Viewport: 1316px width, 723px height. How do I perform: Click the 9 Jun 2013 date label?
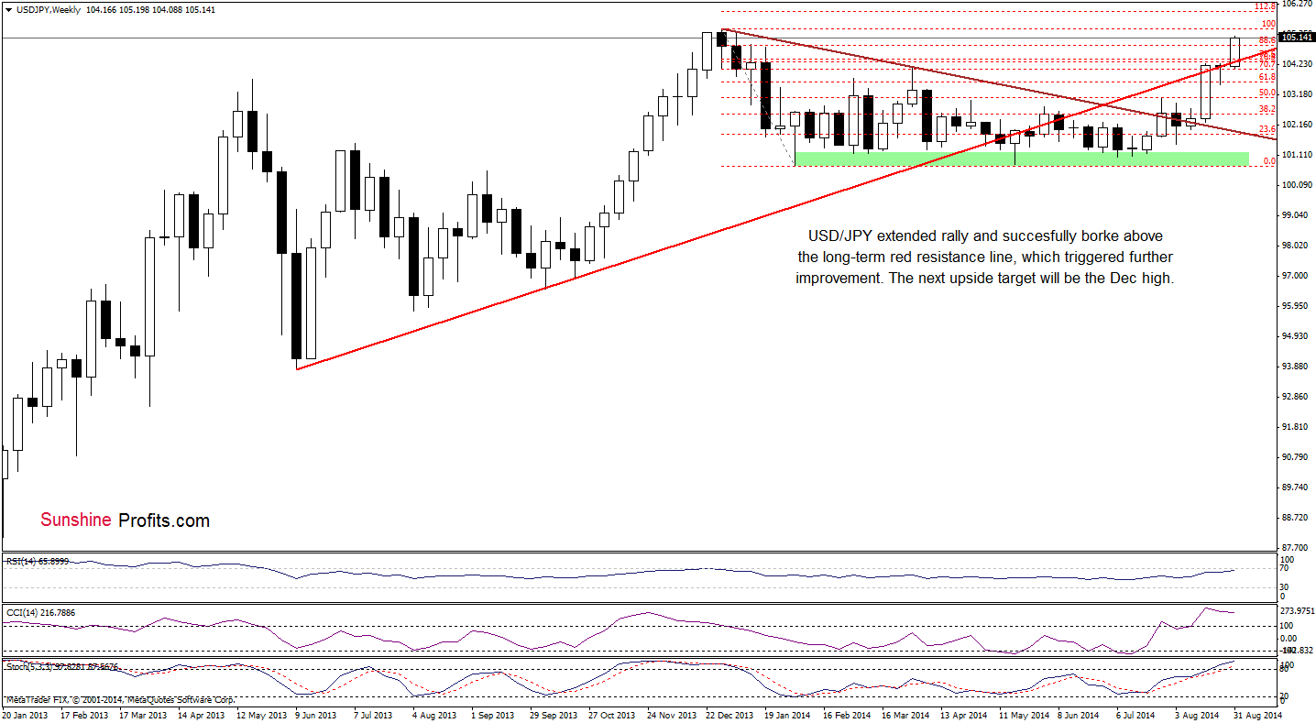click(318, 714)
